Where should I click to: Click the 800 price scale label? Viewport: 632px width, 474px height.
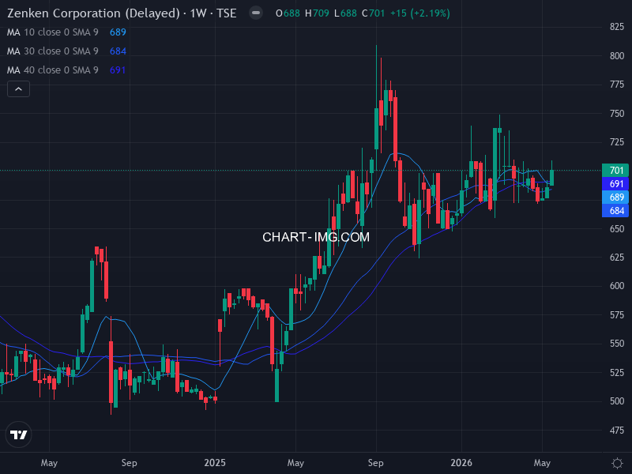point(617,55)
